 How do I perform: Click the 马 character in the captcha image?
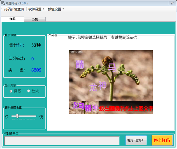coord(112,67)
